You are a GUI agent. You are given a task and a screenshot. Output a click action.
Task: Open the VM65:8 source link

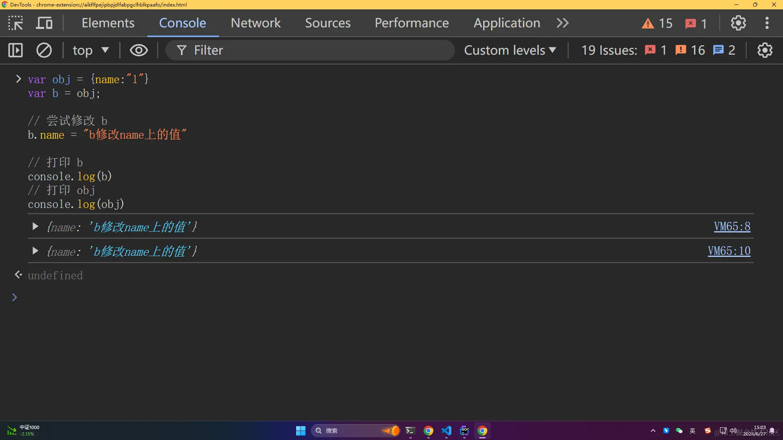(x=732, y=226)
